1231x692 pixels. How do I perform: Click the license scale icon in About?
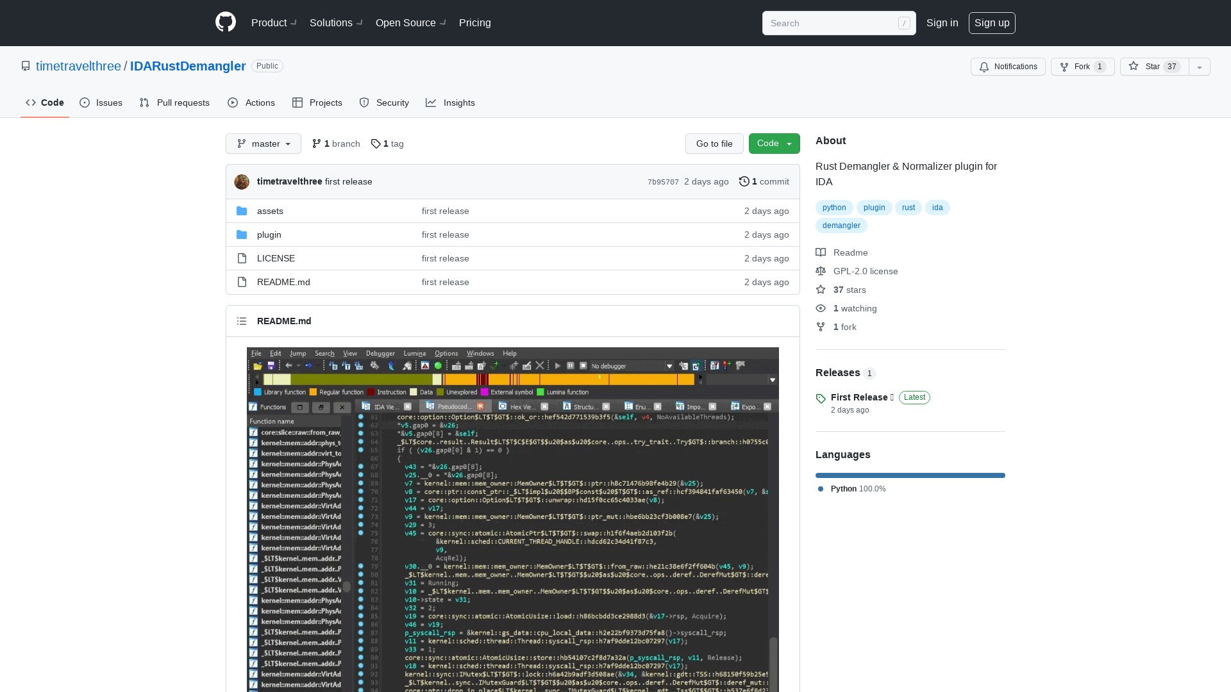821,271
